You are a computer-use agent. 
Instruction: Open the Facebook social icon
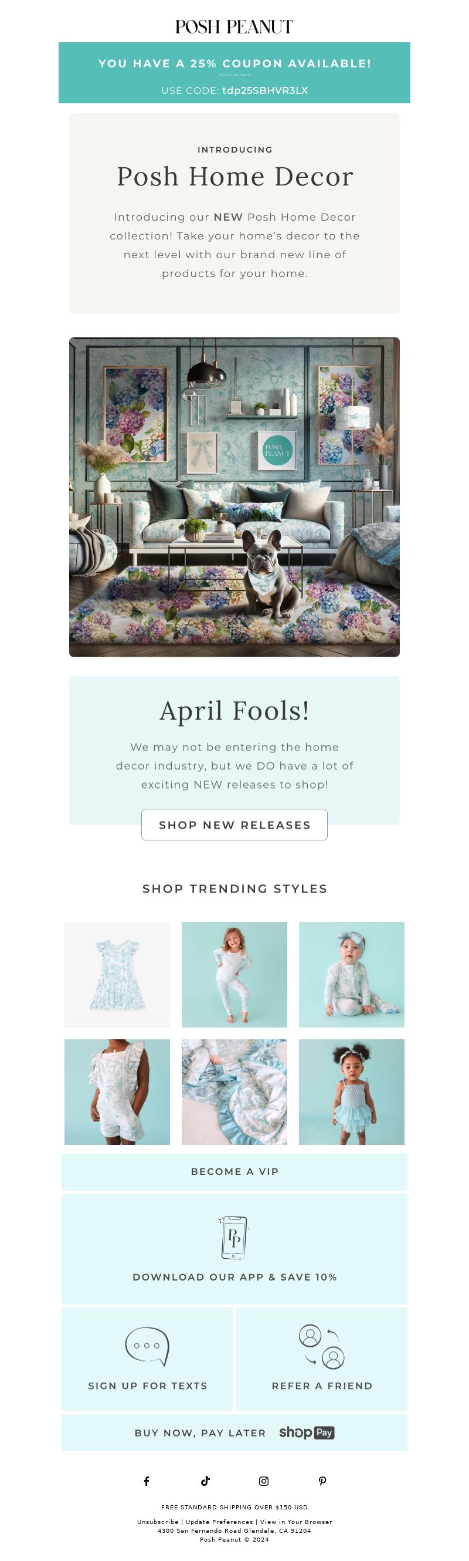147,1481
